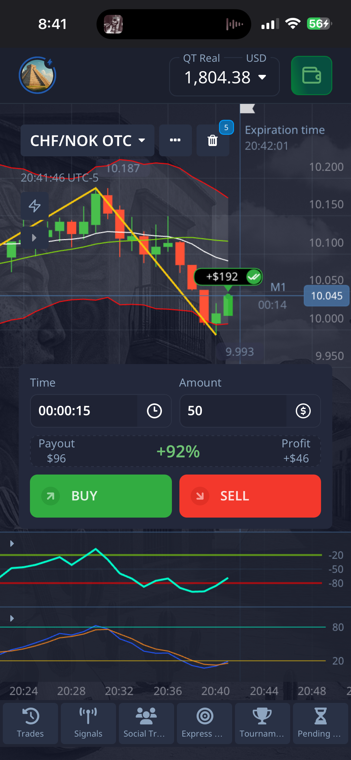
Task: Open the Signals tab
Action: pyautogui.click(x=88, y=723)
